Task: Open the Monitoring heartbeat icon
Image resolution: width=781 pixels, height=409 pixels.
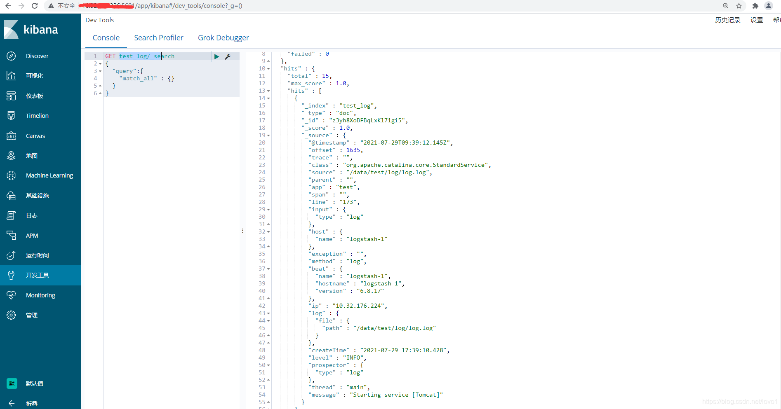Action: click(x=11, y=295)
